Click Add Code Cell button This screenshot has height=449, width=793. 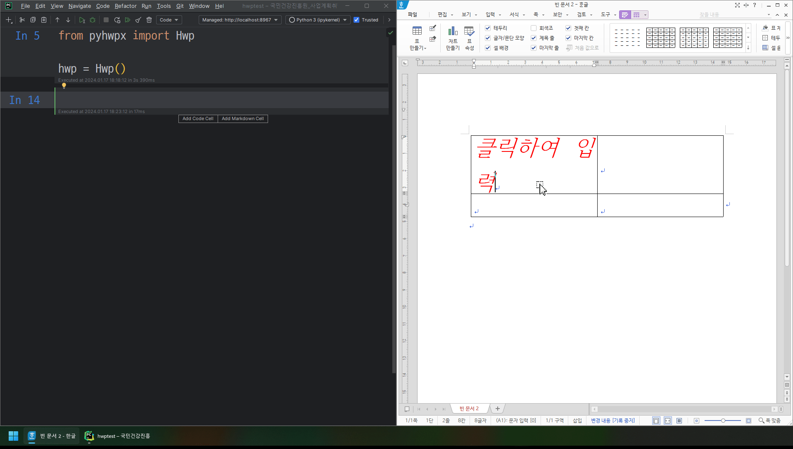coord(198,118)
